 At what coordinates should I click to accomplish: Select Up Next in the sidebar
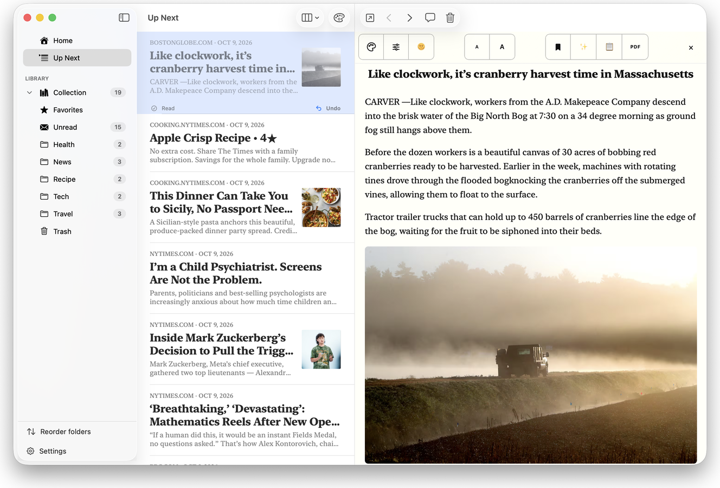click(77, 58)
